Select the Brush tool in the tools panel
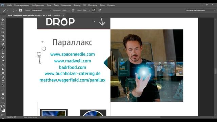 click(x=3, y=48)
